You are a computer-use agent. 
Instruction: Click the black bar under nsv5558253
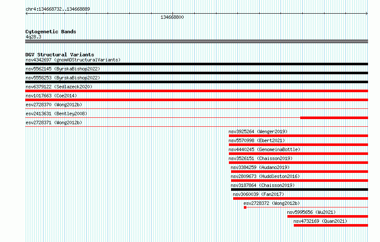click(x=196, y=82)
